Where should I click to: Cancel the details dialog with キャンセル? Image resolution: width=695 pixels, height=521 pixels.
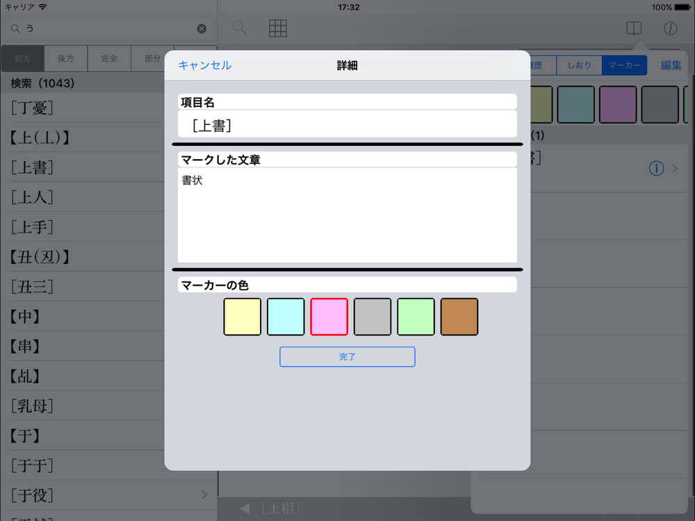point(205,65)
